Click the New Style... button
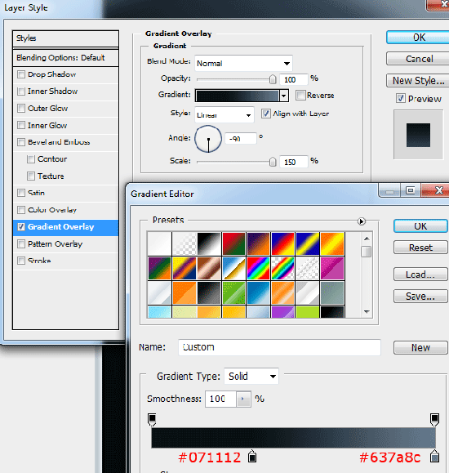Viewport: 449px width, 473px height. coord(418,81)
